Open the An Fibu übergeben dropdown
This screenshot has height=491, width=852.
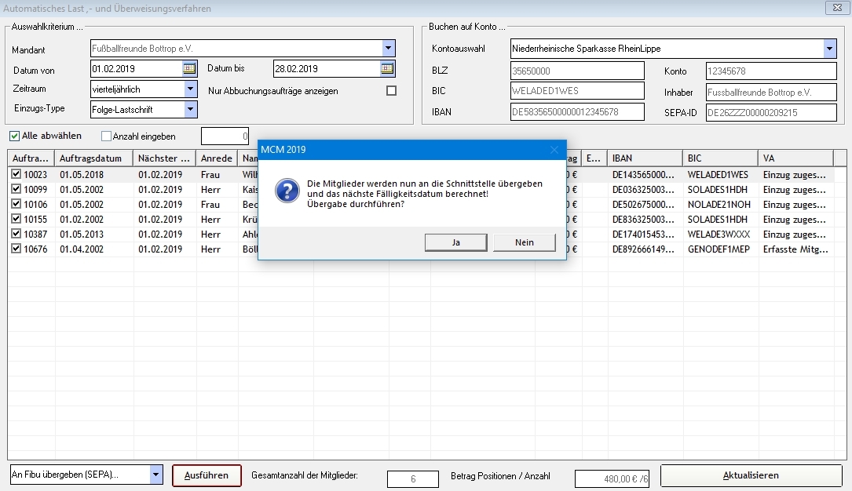(155, 475)
